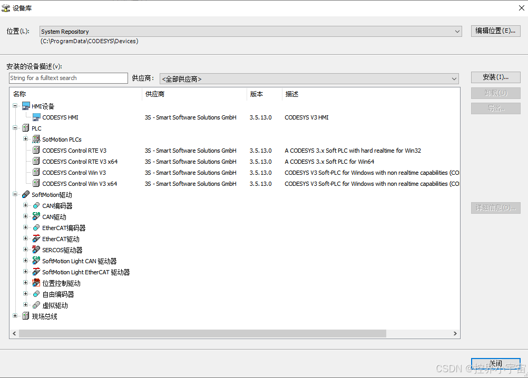Image resolution: width=528 pixels, height=378 pixels.
Task: Sort by the 供应商 column header
Action: (194, 94)
